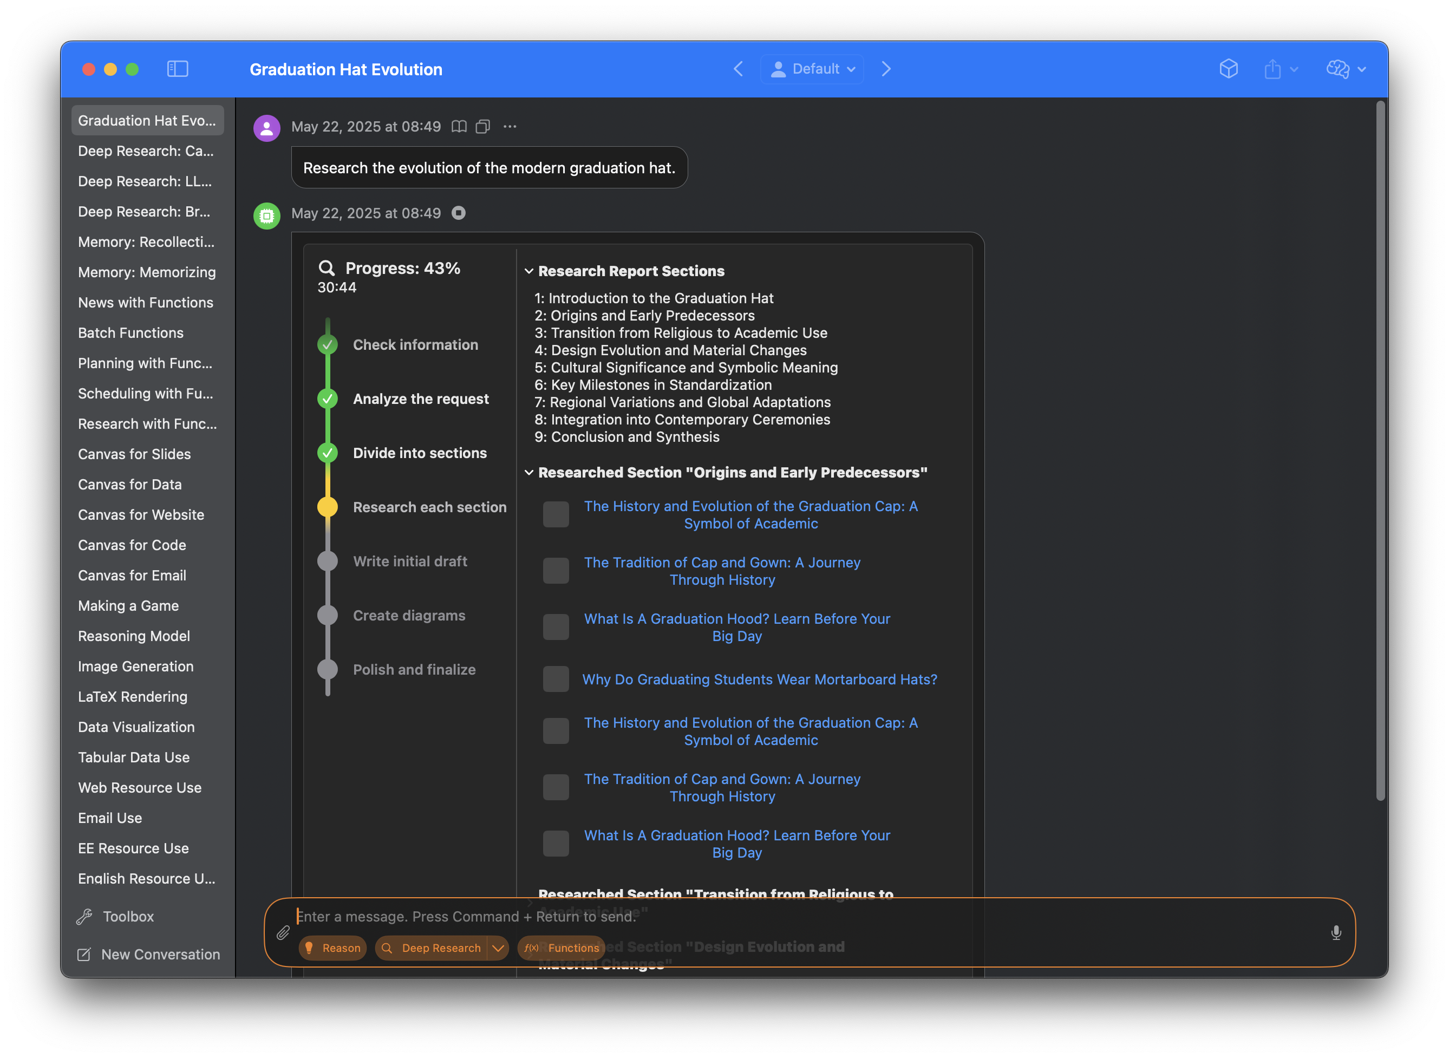
Task: Open Canvas for Slides conversation
Action: 147,454
